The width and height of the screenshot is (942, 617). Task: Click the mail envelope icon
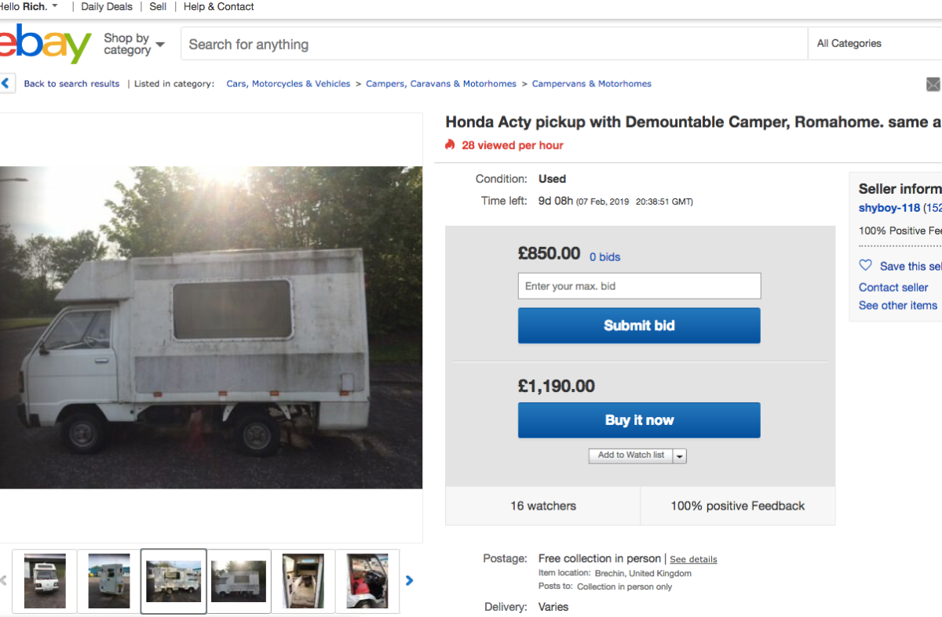tap(933, 85)
